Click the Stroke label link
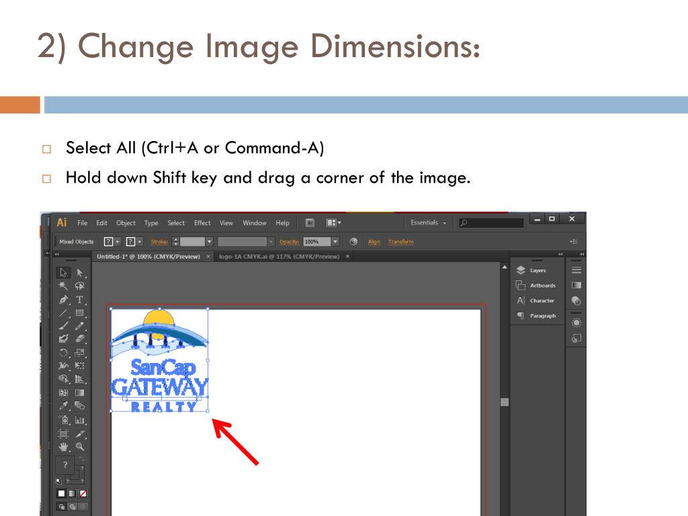This screenshot has width=688, height=516. click(x=159, y=242)
